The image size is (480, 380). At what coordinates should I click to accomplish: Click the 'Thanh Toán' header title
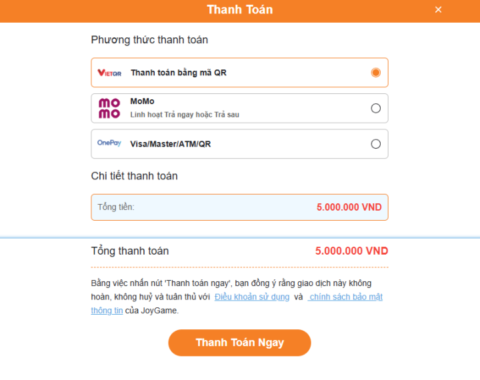click(239, 10)
